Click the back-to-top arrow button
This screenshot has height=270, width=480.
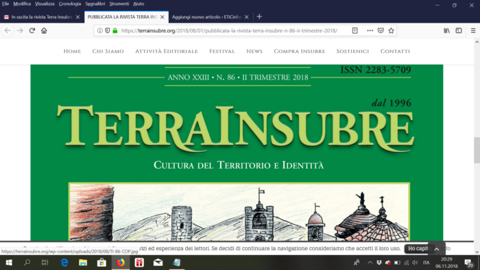(x=437, y=249)
